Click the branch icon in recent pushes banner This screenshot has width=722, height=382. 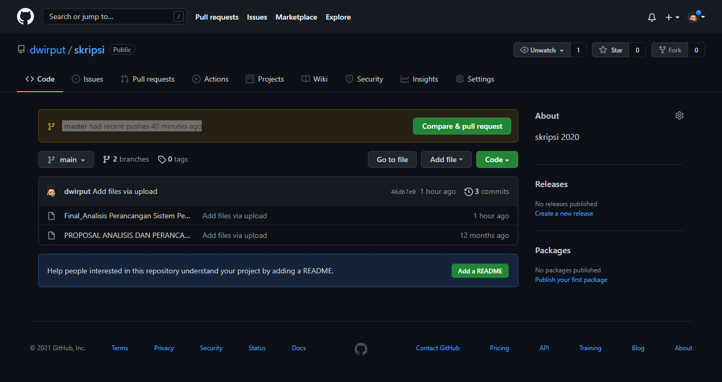51,126
